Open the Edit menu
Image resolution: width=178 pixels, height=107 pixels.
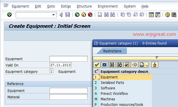click(38, 6)
